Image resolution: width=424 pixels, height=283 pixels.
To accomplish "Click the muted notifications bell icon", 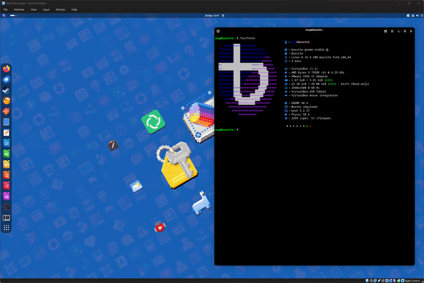I will coord(223,16).
